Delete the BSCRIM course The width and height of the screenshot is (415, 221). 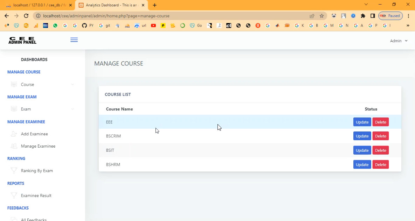(x=380, y=136)
